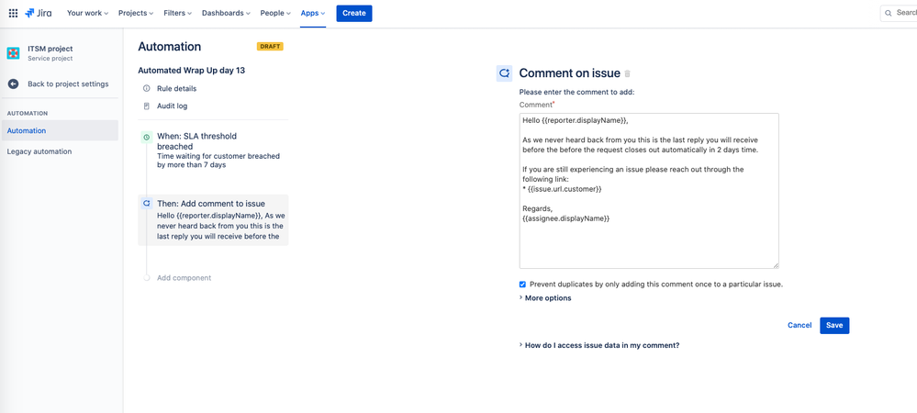917x413 pixels.
Task: Open the People dropdown
Action: (x=274, y=13)
